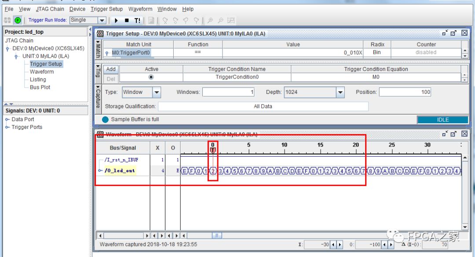This screenshot has height=257, width=475.
Task: Click the waveform horizontal scrollbar thumb
Action: click(216, 236)
